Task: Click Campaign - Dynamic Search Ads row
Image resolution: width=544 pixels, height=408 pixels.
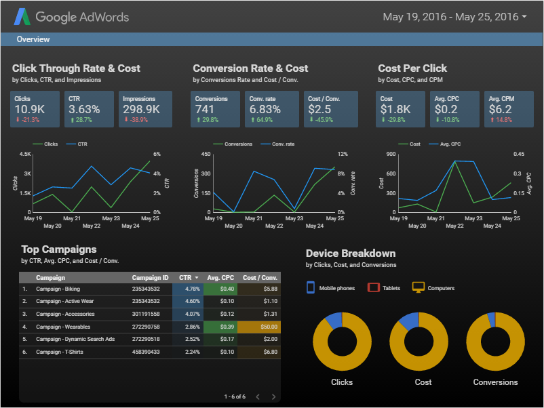Action: click(x=149, y=339)
